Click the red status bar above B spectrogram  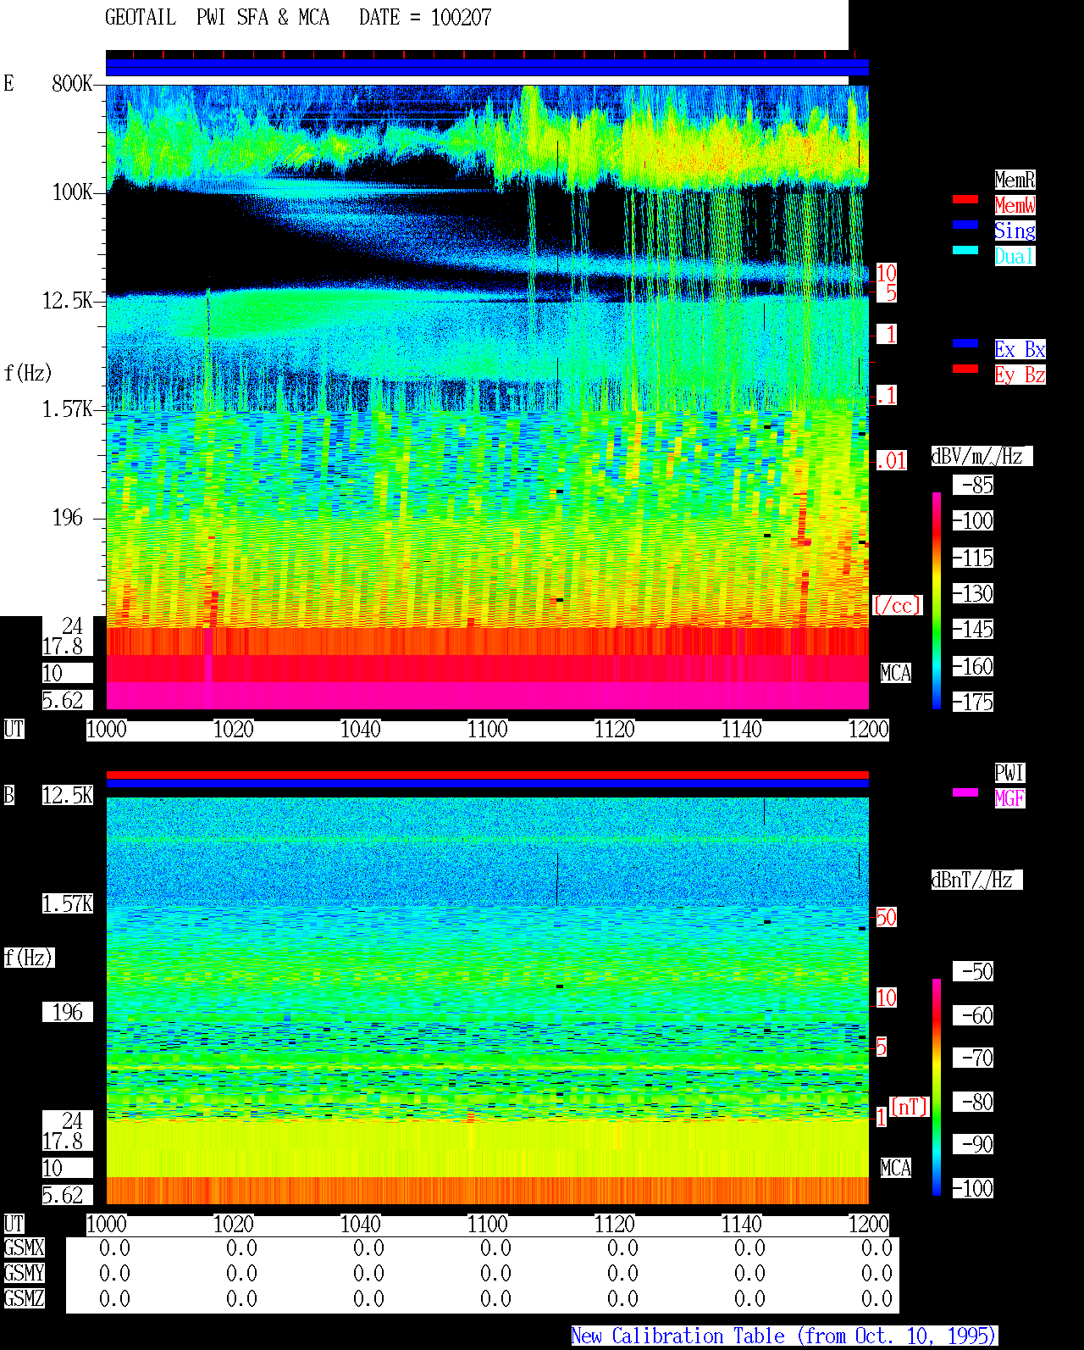[x=487, y=775]
